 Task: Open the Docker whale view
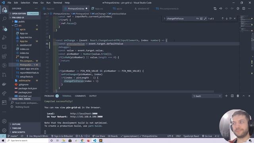(4, 84)
